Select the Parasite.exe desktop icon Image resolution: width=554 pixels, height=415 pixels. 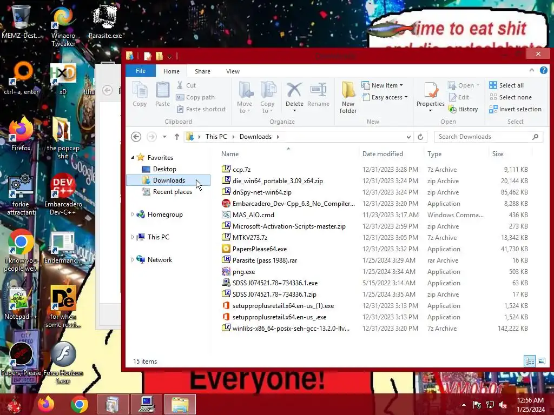105,21
